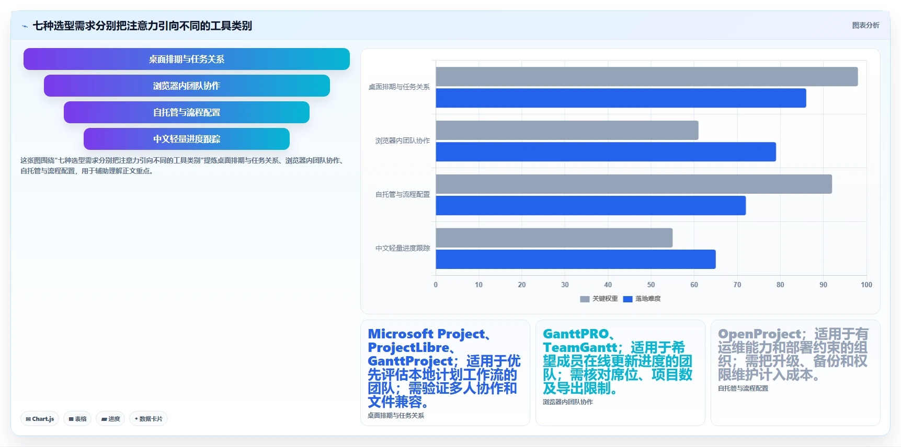Click the blue 落地难度 bar for 桌面排期与任务关系
The width and height of the screenshot is (901, 447).
tap(621, 98)
